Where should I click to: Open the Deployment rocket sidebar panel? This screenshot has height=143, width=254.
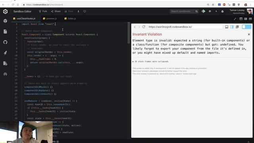click(x=5, y=53)
